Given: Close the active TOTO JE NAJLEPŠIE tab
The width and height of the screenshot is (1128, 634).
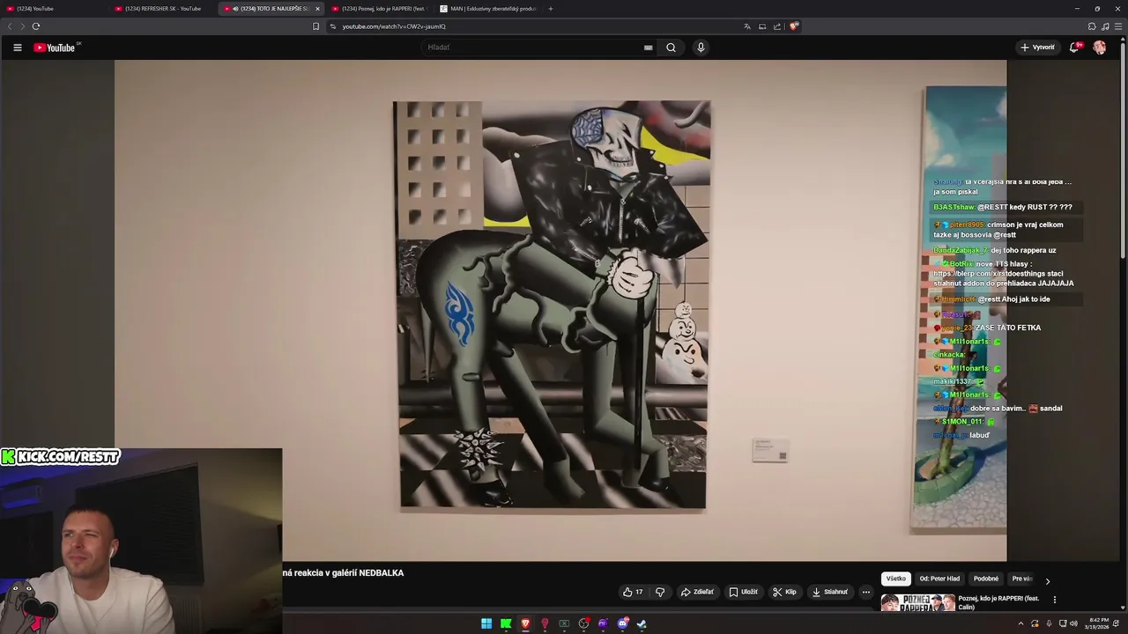Looking at the screenshot, I should point(317,9).
